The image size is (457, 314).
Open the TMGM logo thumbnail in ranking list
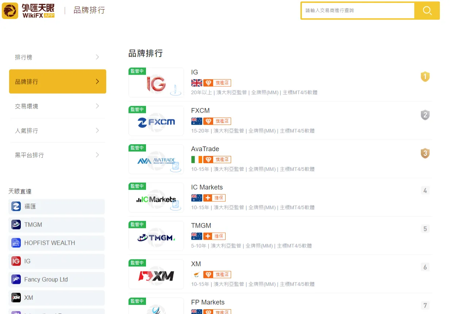pos(156,236)
